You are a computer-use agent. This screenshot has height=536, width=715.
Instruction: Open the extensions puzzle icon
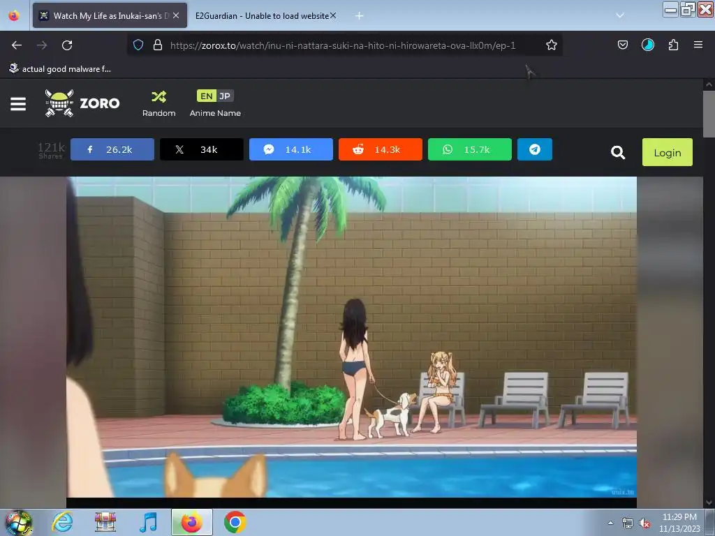(x=673, y=45)
